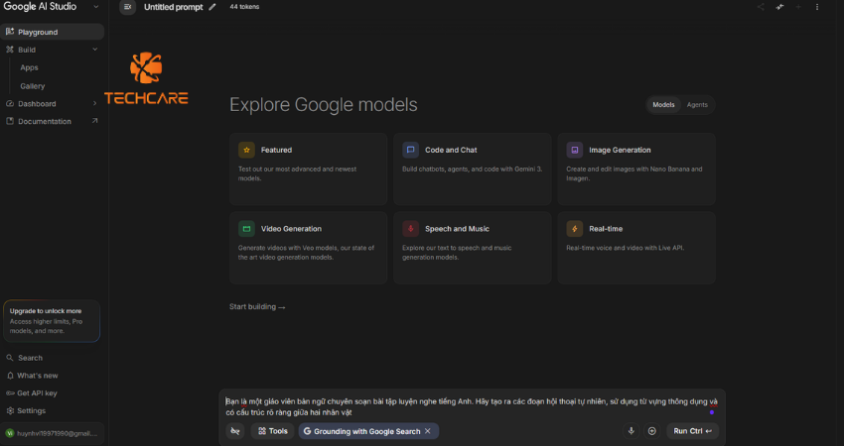The image size is (844, 446).
Task: Open Gallery under Build
Action: [x=33, y=86]
